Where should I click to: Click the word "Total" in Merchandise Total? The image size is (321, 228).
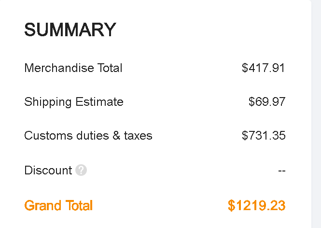110,68
